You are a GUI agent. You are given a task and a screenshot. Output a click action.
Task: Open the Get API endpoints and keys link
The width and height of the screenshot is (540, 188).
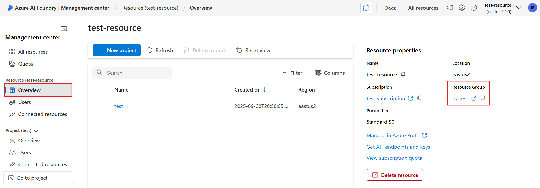tap(398, 147)
